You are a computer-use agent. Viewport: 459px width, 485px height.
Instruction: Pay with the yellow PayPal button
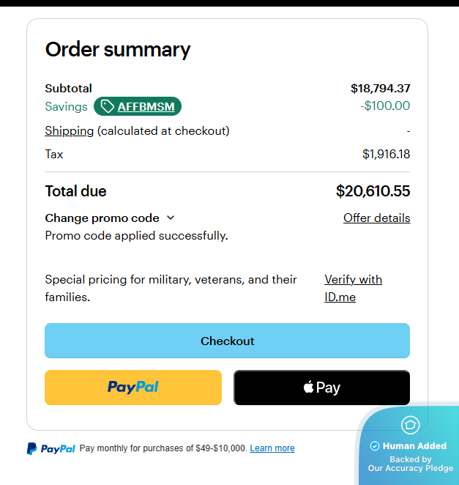[x=133, y=388]
